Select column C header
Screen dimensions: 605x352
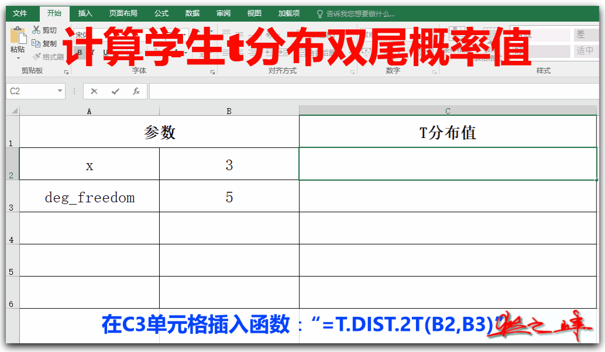[x=448, y=111]
